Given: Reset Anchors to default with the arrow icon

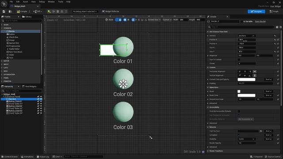Looking at the screenshot, I should [x=275, y=36].
